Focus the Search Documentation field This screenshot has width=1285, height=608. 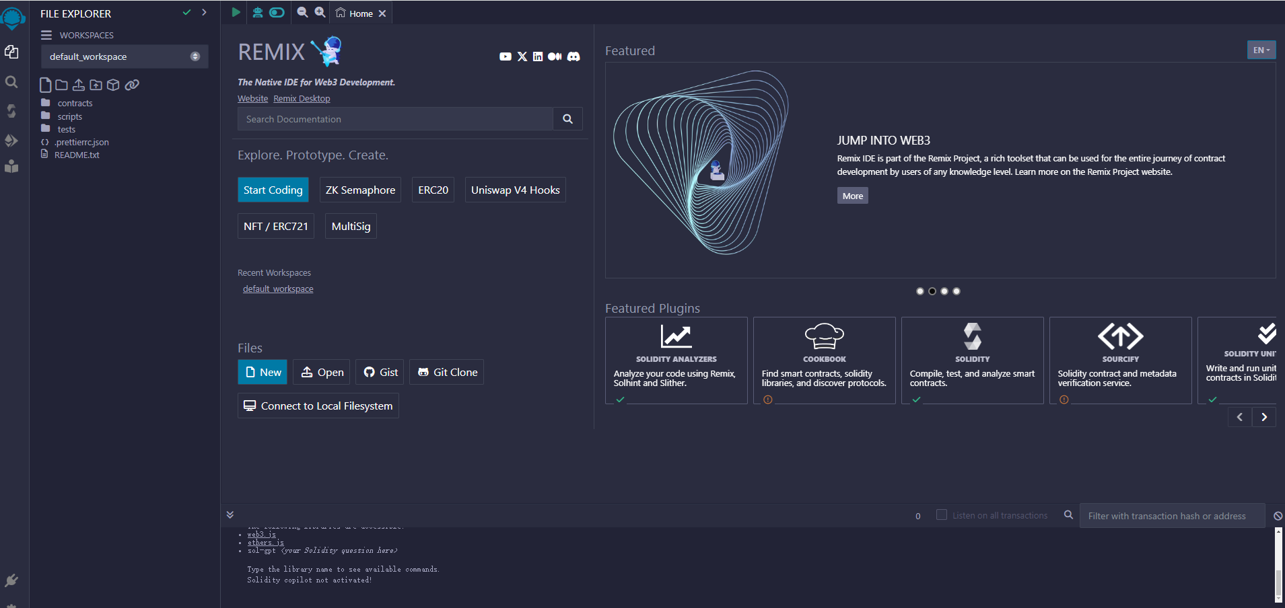tap(395, 119)
